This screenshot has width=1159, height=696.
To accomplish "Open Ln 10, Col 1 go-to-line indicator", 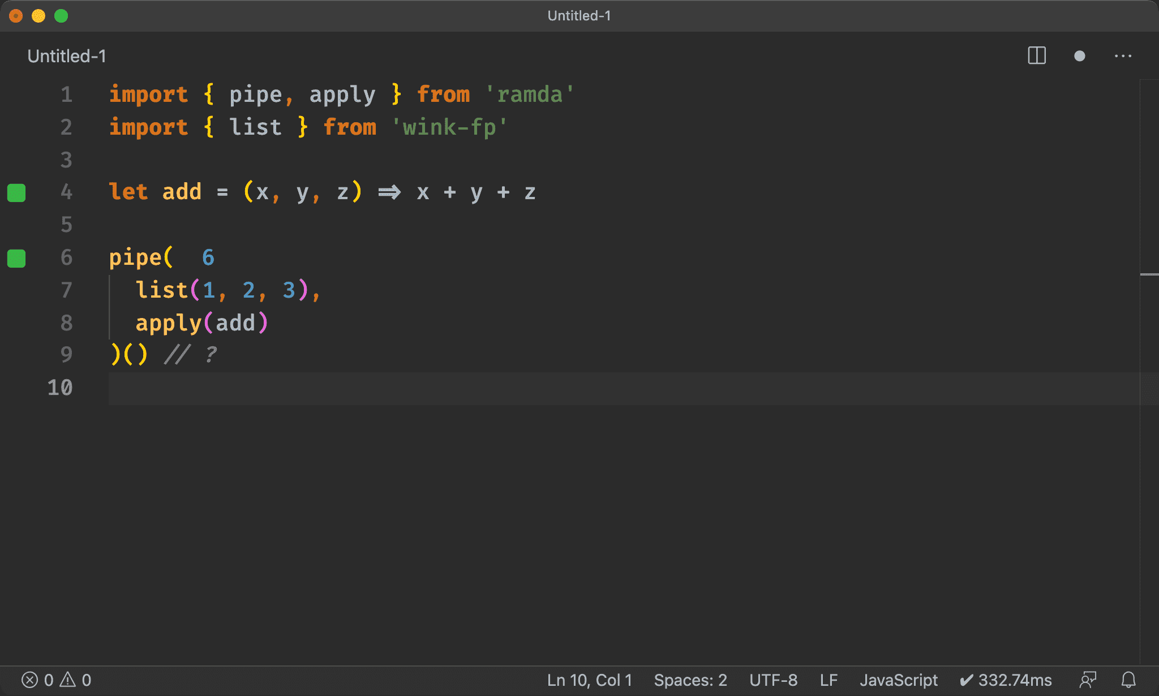I will 589,680.
